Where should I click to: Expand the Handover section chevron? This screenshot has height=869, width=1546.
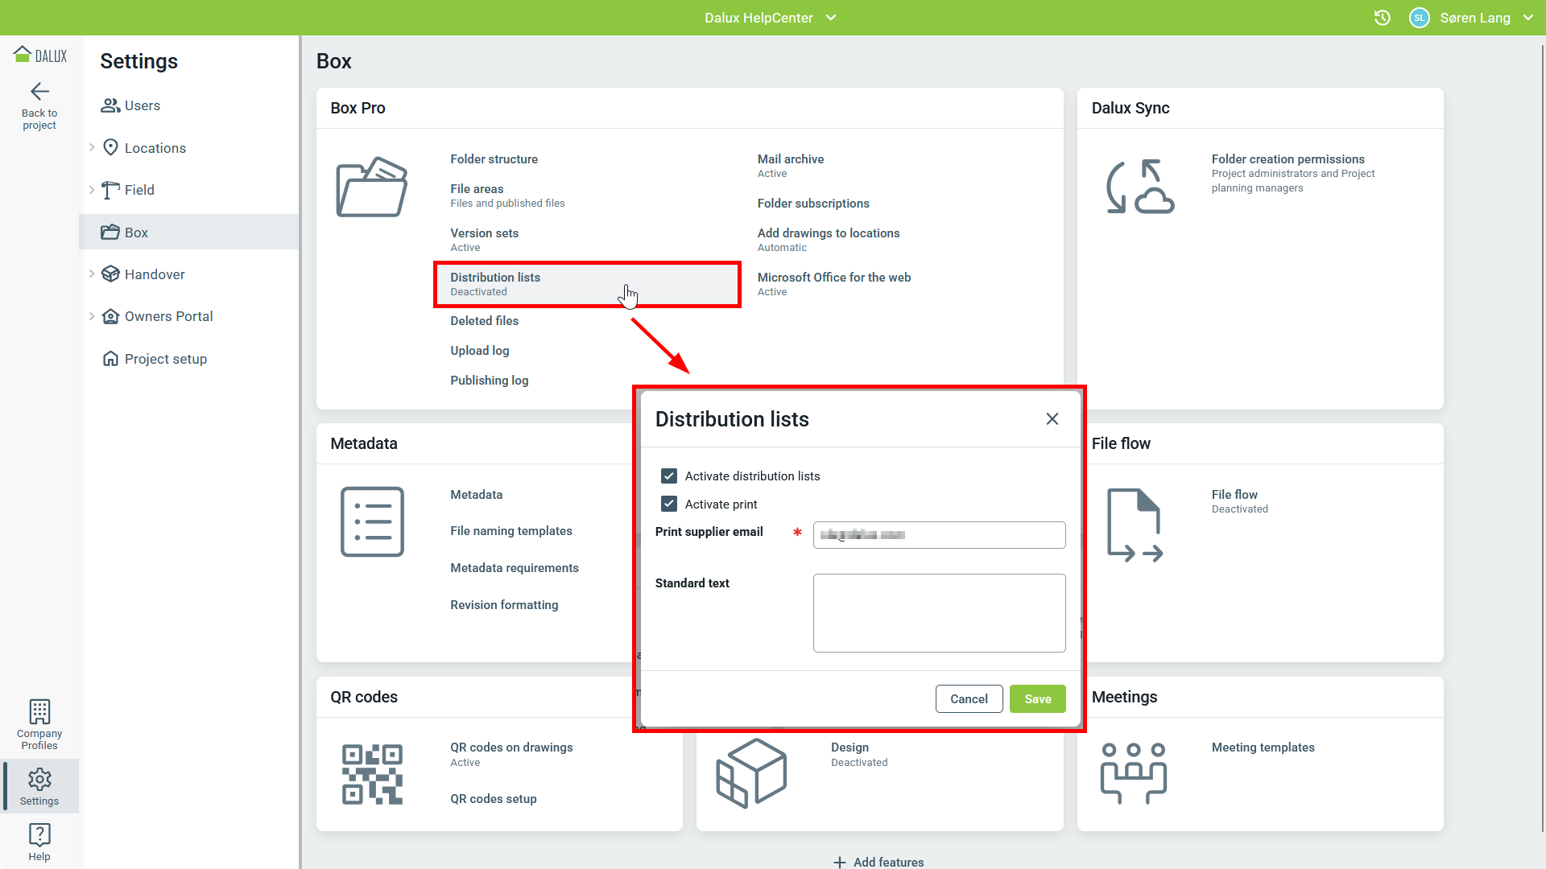pyautogui.click(x=92, y=274)
